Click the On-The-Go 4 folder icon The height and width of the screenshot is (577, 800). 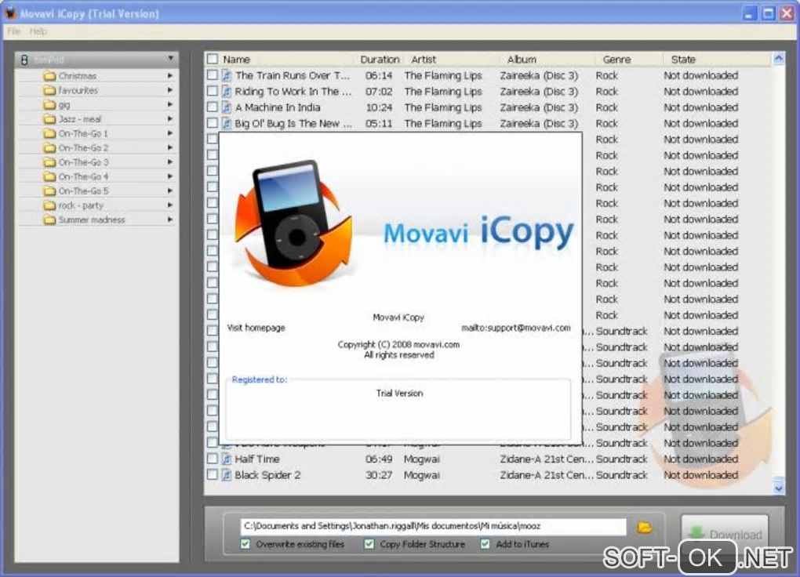[49, 176]
